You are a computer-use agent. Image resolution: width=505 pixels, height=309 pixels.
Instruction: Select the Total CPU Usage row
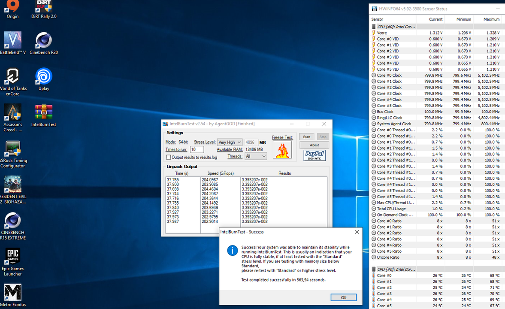[437, 209]
